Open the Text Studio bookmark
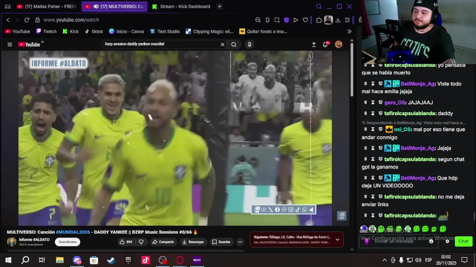The height and width of the screenshot is (267, 476). pyautogui.click(x=165, y=32)
